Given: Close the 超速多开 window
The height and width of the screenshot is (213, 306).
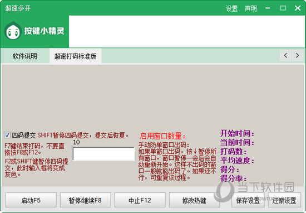Looking at the screenshot, I should click(x=298, y=8).
